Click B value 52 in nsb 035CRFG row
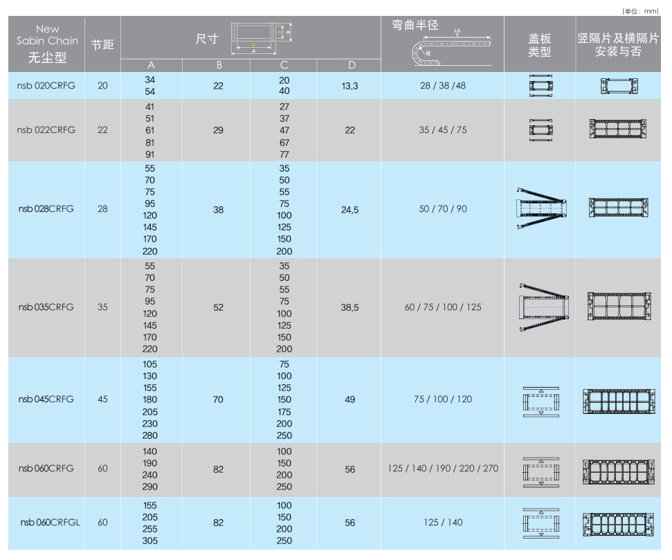The width and height of the screenshot is (672, 560). (218, 307)
